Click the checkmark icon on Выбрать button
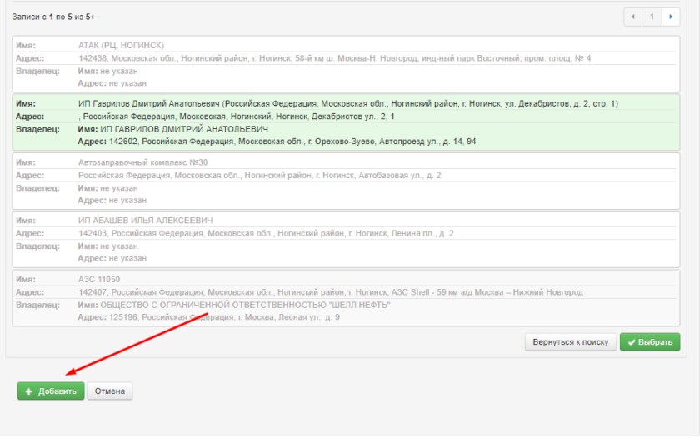Screen dimensions: 700x443 coord(632,342)
